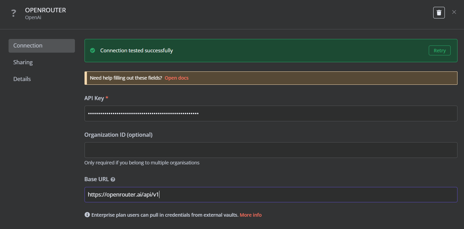The width and height of the screenshot is (464, 229).
Task: Delete the OPENROUTER credential with trash icon
Action: point(439,13)
